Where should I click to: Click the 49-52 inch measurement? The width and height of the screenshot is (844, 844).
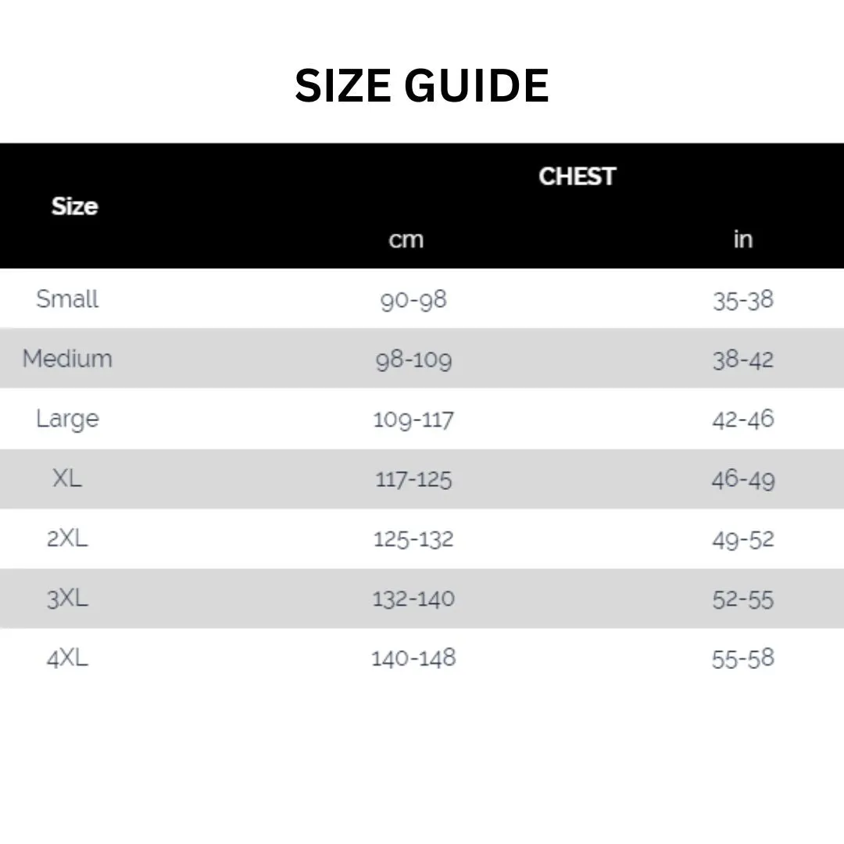click(743, 539)
